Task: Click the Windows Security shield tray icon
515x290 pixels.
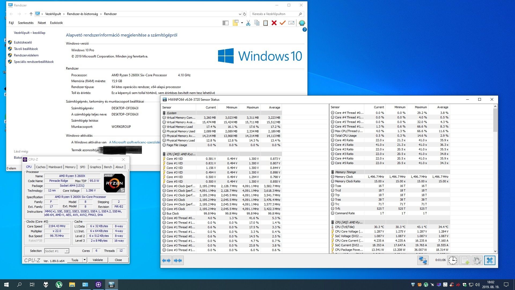Action: coord(465,285)
